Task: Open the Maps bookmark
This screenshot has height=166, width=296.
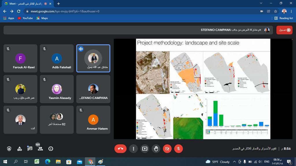Action: tap(42, 18)
